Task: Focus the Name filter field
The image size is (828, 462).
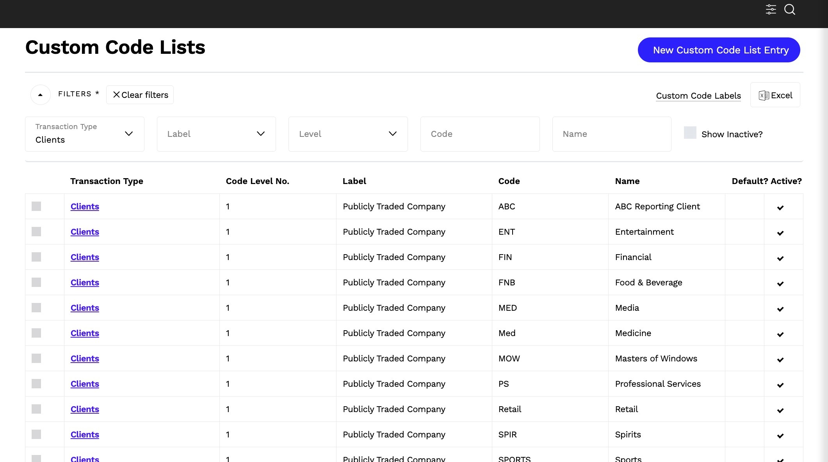Action: [612, 134]
